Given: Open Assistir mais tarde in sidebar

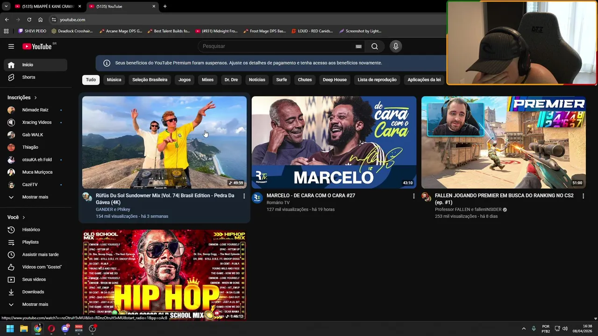Looking at the screenshot, I should [36, 255].
